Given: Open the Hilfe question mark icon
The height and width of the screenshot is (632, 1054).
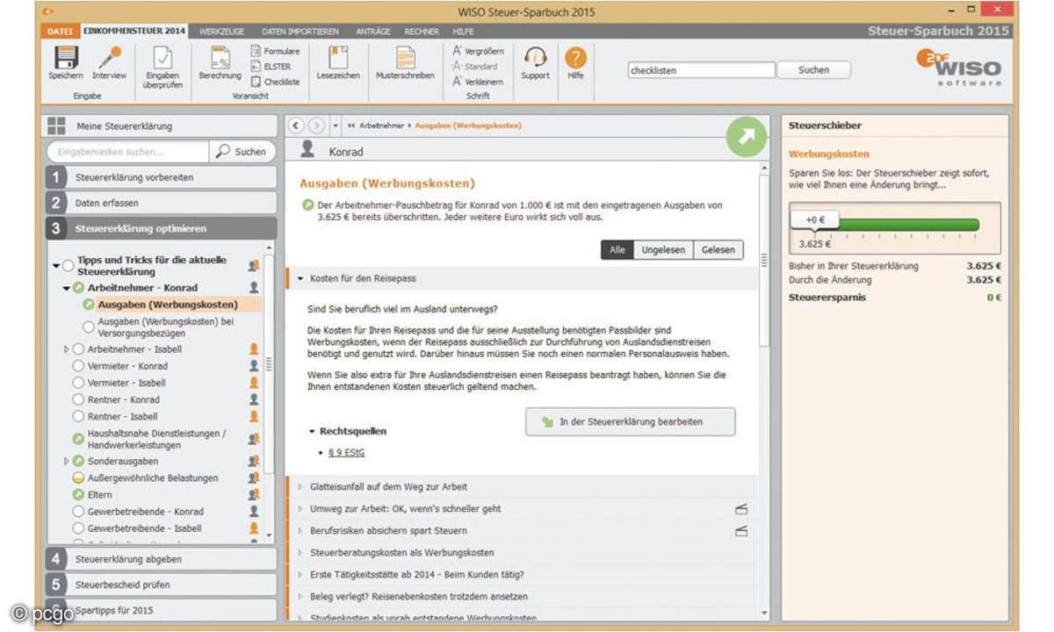Looking at the screenshot, I should click(x=575, y=58).
